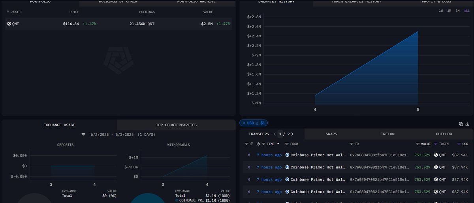Click QNT token icon in first transfer row
Viewport: 474px width, 203px height.
point(436,155)
